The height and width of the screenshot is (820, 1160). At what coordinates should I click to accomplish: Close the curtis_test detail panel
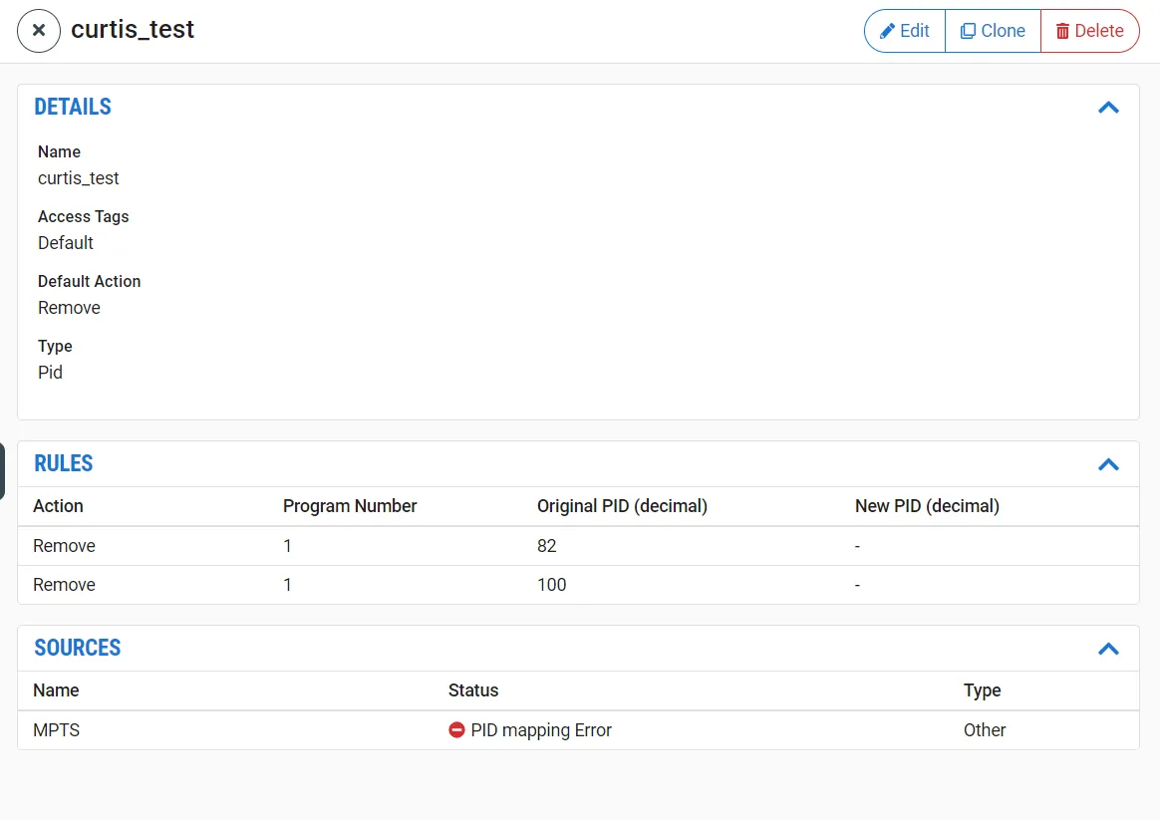tap(39, 30)
